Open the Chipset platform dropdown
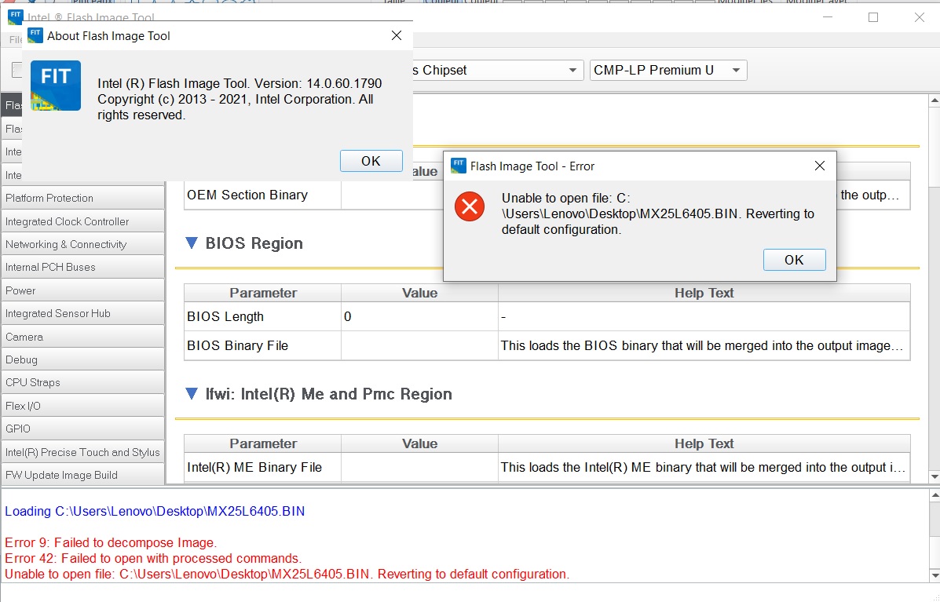This screenshot has width=940, height=602. [x=573, y=71]
